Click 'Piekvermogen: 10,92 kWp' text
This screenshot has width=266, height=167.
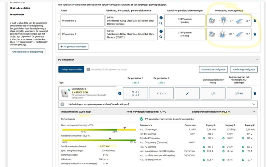76,112
